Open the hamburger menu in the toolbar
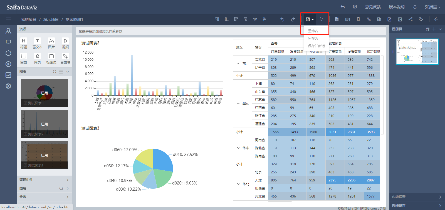This screenshot has height=210, width=445. [8, 19]
